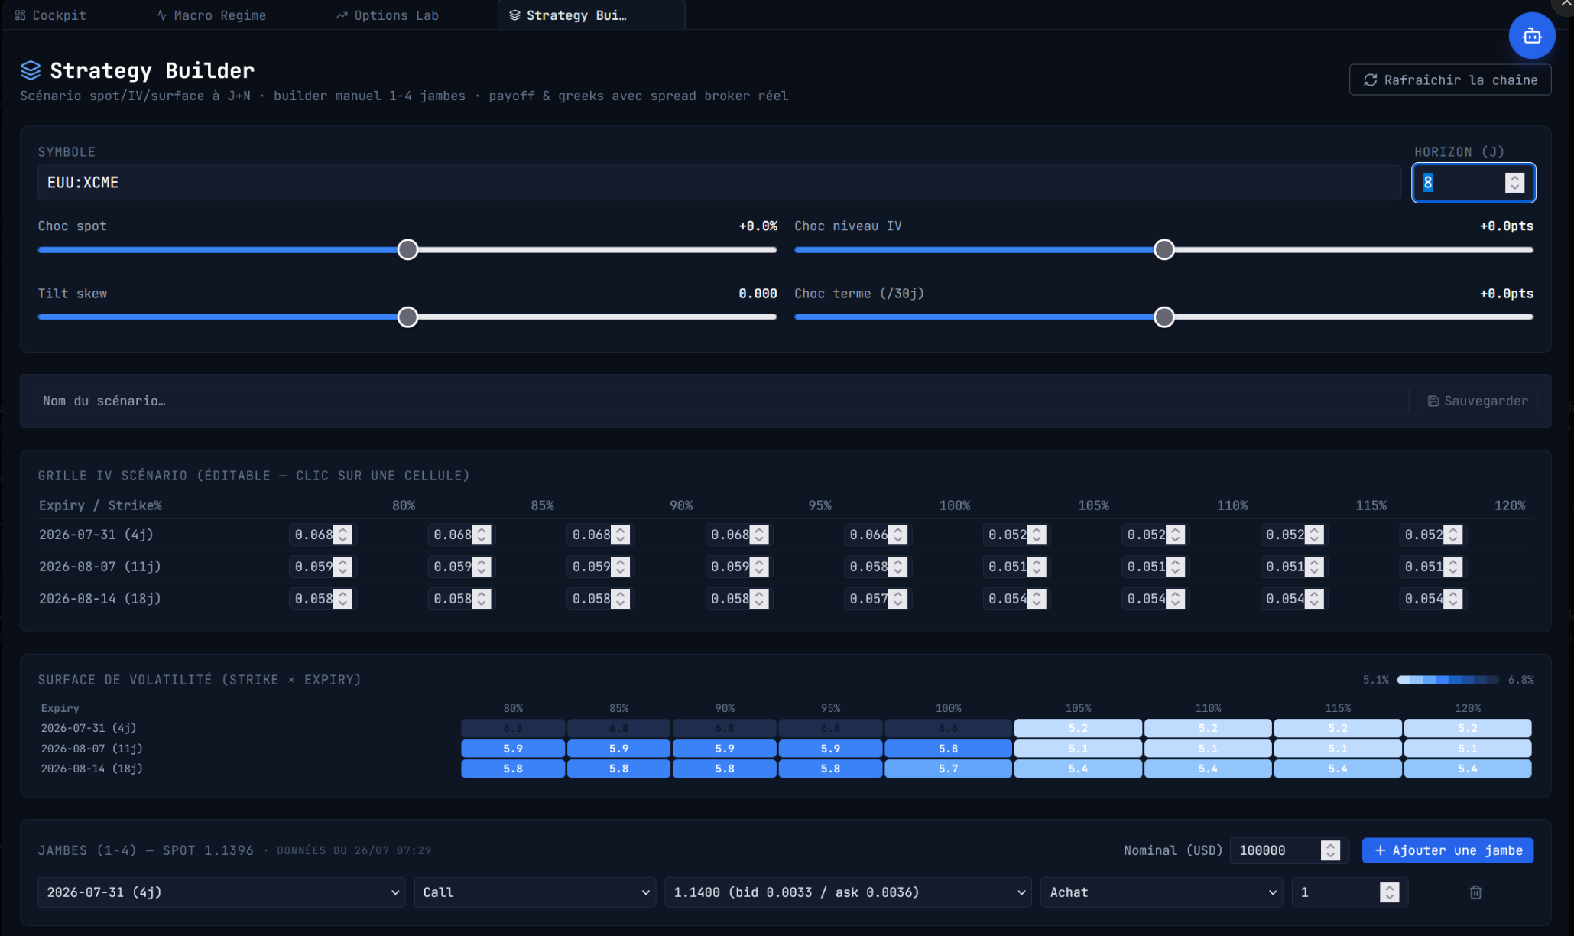
Task: Delete the 2026-07-31 Call leg
Action: pos(1475,892)
